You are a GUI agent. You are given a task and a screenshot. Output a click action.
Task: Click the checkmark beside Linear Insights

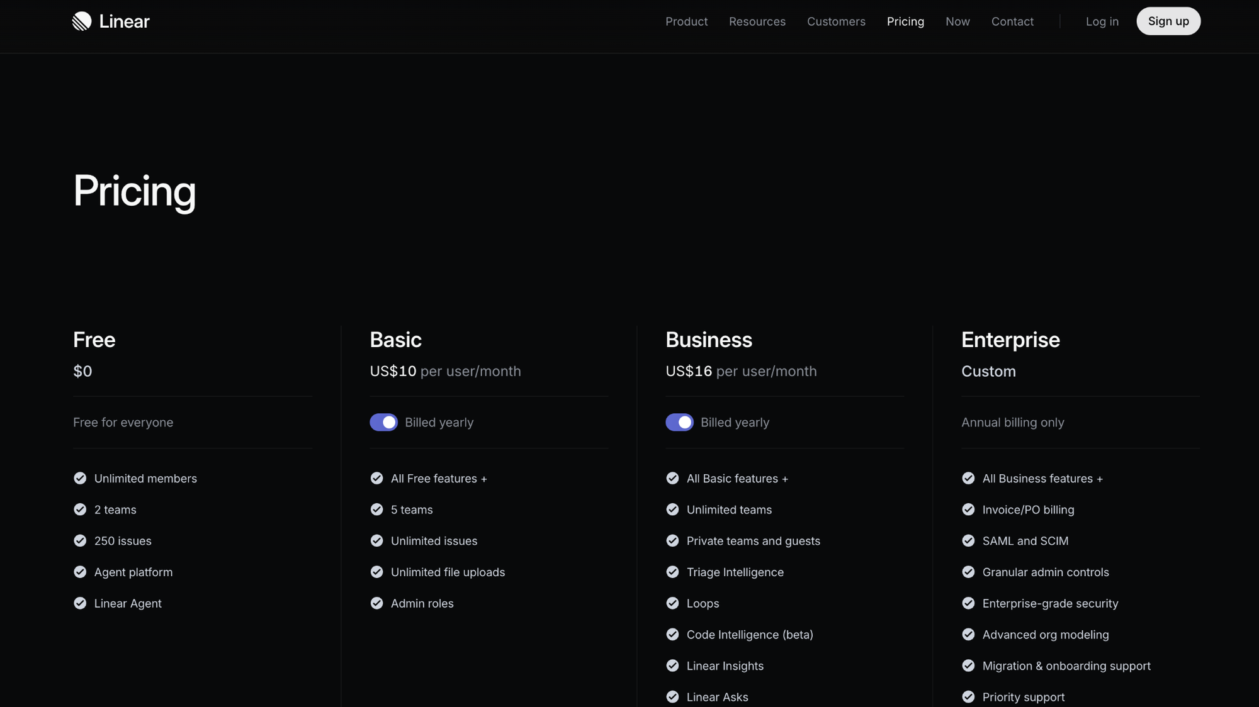click(672, 665)
